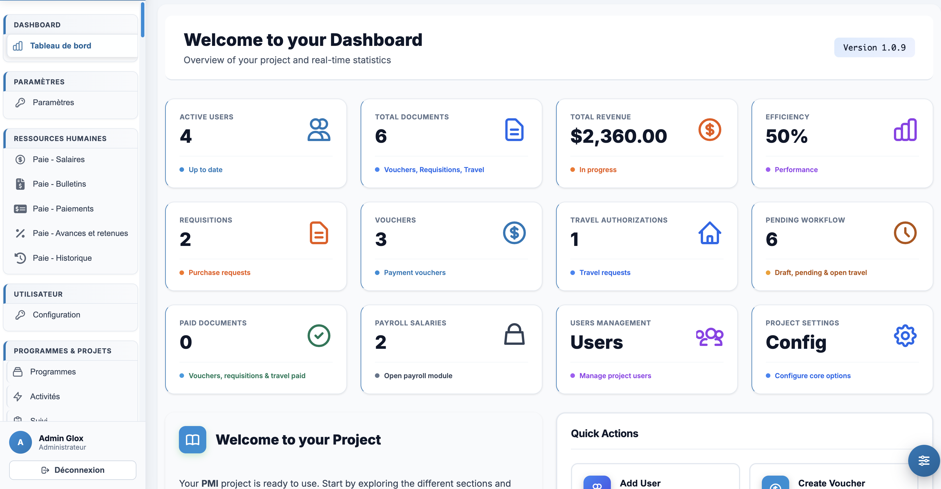Click the Total Documents file icon
The width and height of the screenshot is (941, 489).
pyautogui.click(x=514, y=130)
